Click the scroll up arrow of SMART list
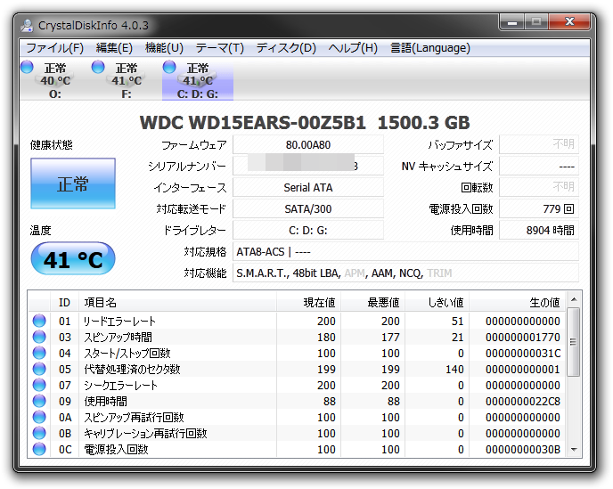This screenshot has height=489, width=613. click(x=574, y=299)
